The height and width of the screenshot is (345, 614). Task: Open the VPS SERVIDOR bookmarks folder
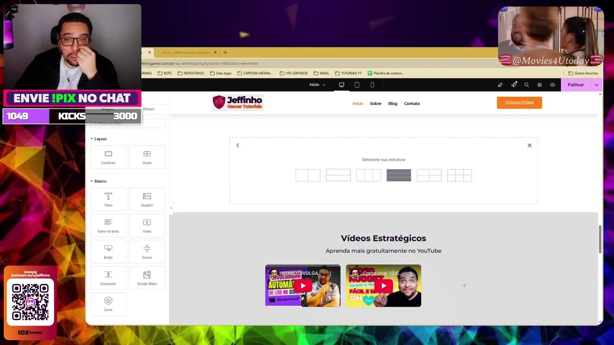coord(294,73)
